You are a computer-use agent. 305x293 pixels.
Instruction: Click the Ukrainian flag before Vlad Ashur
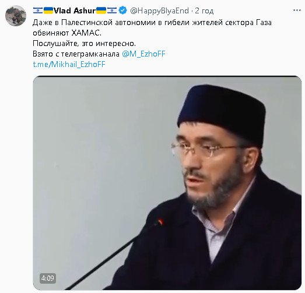pos(48,10)
